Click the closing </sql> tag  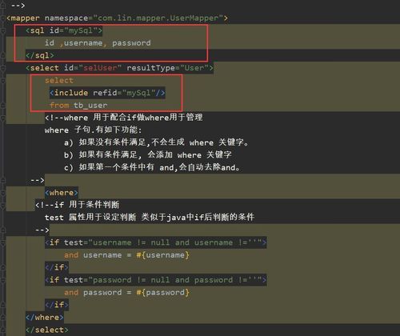(x=40, y=55)
